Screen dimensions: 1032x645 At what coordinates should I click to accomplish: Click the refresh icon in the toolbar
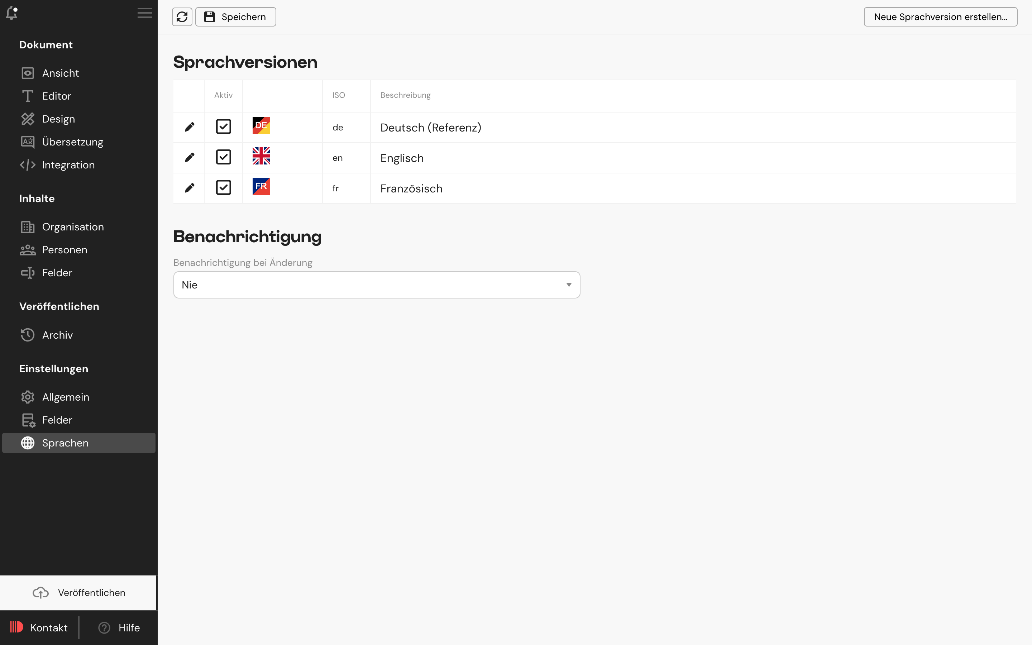coord(182,16)
